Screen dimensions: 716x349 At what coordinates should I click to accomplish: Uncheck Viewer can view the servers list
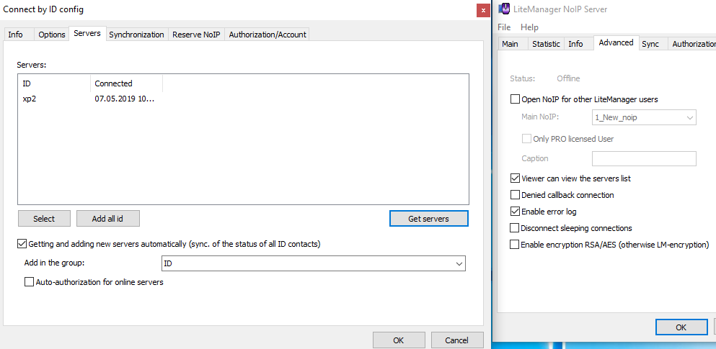[515, 178]
